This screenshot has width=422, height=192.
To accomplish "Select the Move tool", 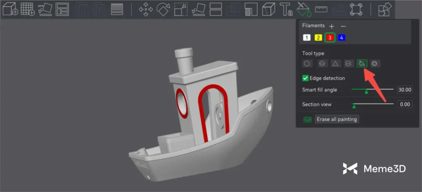I will tap(145, 9).
